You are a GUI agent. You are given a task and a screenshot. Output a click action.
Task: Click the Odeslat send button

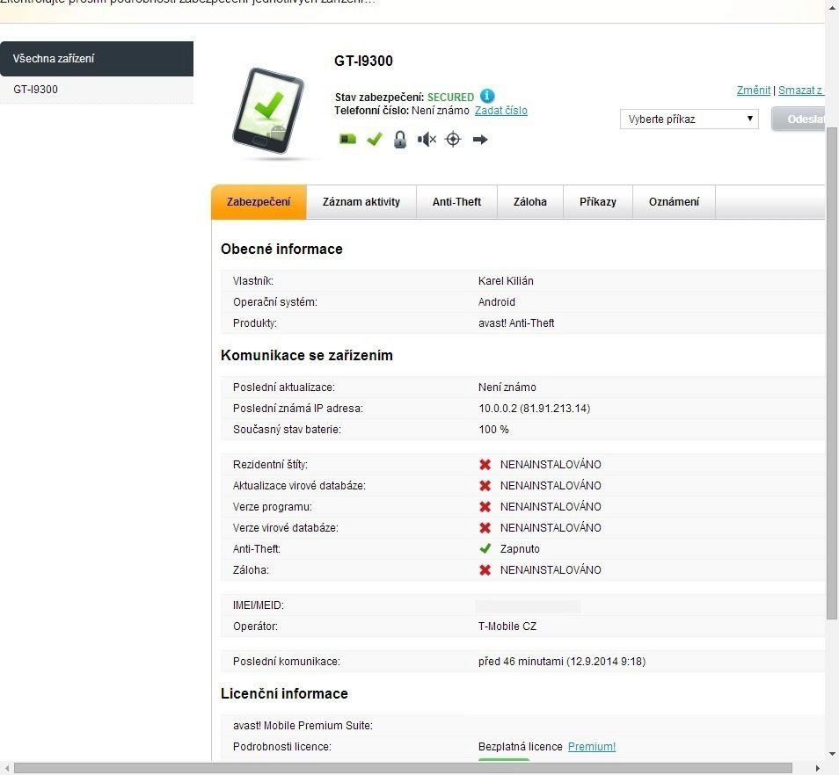798,120
